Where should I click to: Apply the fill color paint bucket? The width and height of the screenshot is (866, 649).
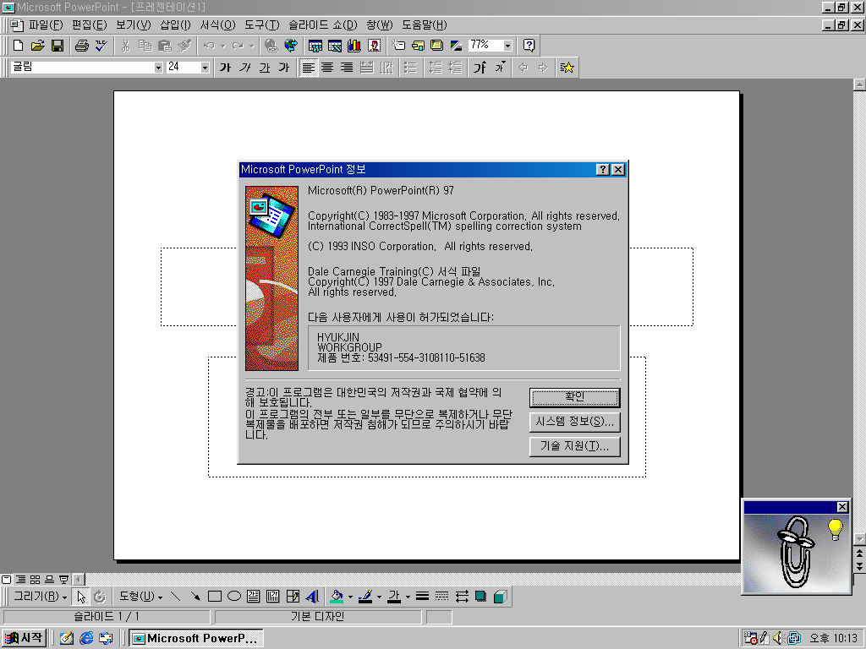(x=337, y=597)
